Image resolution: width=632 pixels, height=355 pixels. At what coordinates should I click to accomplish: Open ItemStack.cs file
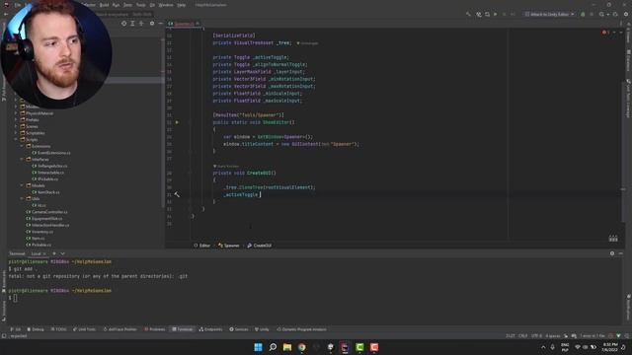(46, 192)
